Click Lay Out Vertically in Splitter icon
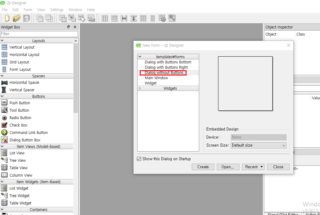 (134, 18)
